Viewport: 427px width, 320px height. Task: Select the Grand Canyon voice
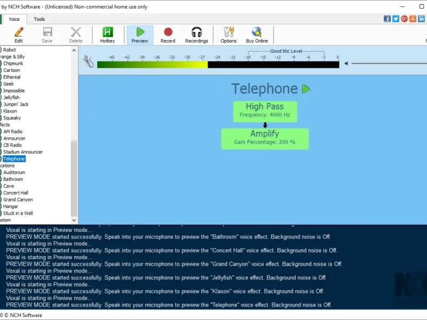tap(18, 199)
